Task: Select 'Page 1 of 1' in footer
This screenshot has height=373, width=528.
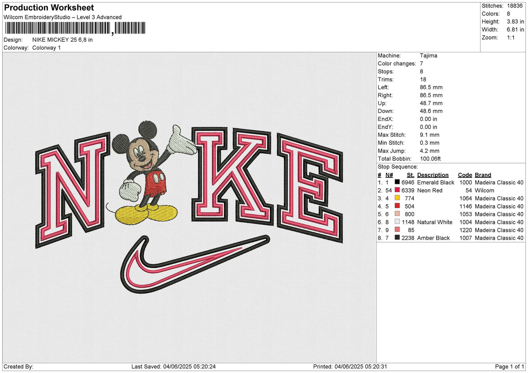Action: click(510, 367)
